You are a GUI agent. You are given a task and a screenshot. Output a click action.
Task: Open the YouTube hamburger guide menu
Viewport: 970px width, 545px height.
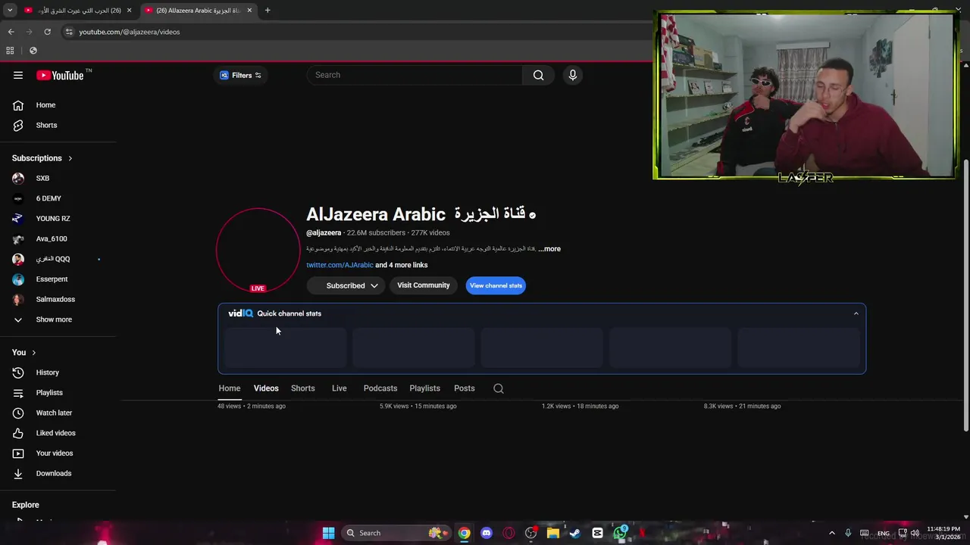click(18, 75)
